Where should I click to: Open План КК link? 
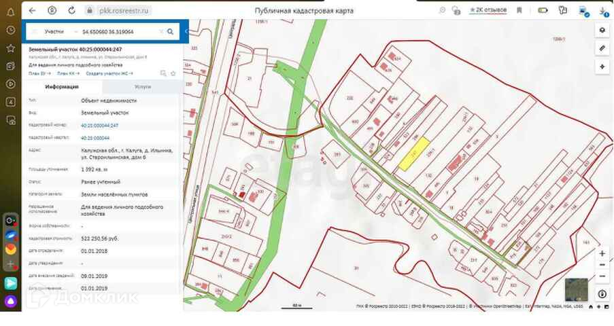coord(68,73)
